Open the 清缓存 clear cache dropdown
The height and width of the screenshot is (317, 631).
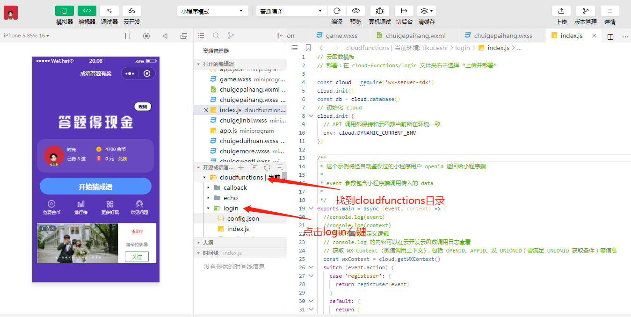[x=427, y=11]
